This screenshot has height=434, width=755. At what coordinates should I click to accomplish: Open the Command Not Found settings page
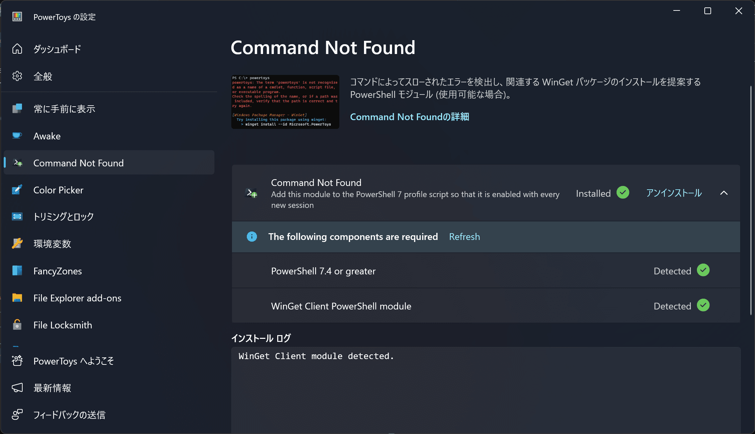point(109,163)
